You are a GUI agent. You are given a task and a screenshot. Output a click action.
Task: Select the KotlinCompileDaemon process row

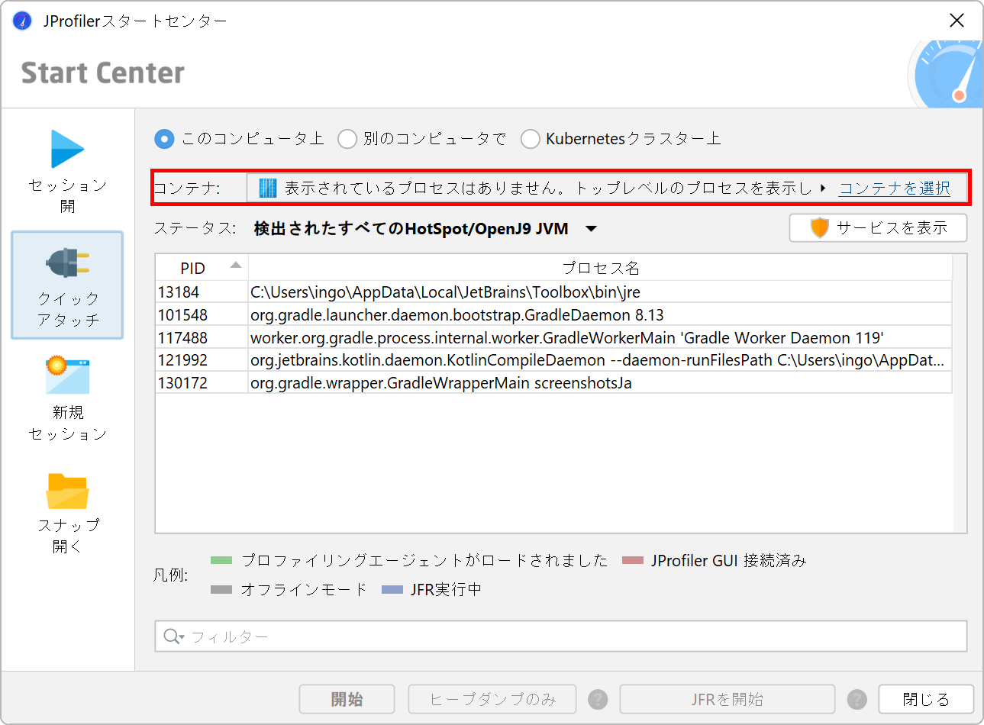point(553,360)
